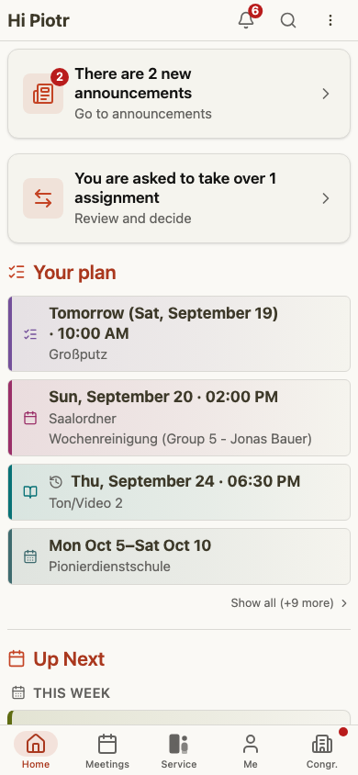Viewport: 358px width, 775px height.
Task: Click the checklist icon on Großputz entry
Action: (30, 334)
